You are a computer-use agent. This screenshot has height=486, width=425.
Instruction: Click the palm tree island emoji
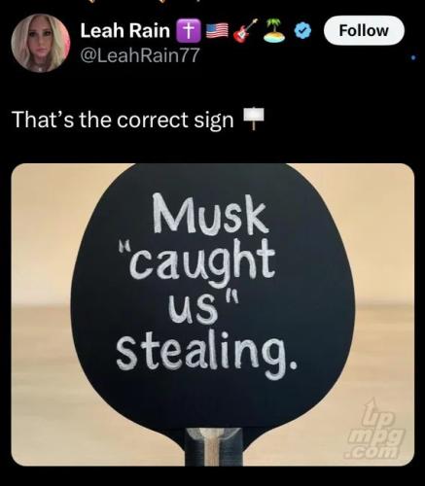(274, 31)
